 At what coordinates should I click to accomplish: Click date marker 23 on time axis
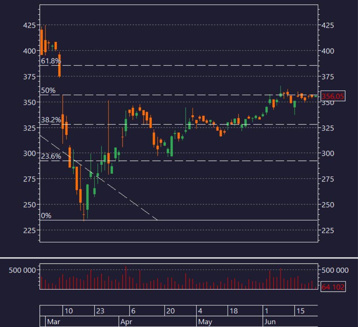point(100,311)
